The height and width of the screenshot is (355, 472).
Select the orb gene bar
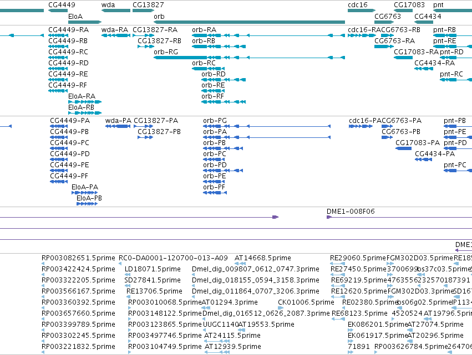click(249, 22)
